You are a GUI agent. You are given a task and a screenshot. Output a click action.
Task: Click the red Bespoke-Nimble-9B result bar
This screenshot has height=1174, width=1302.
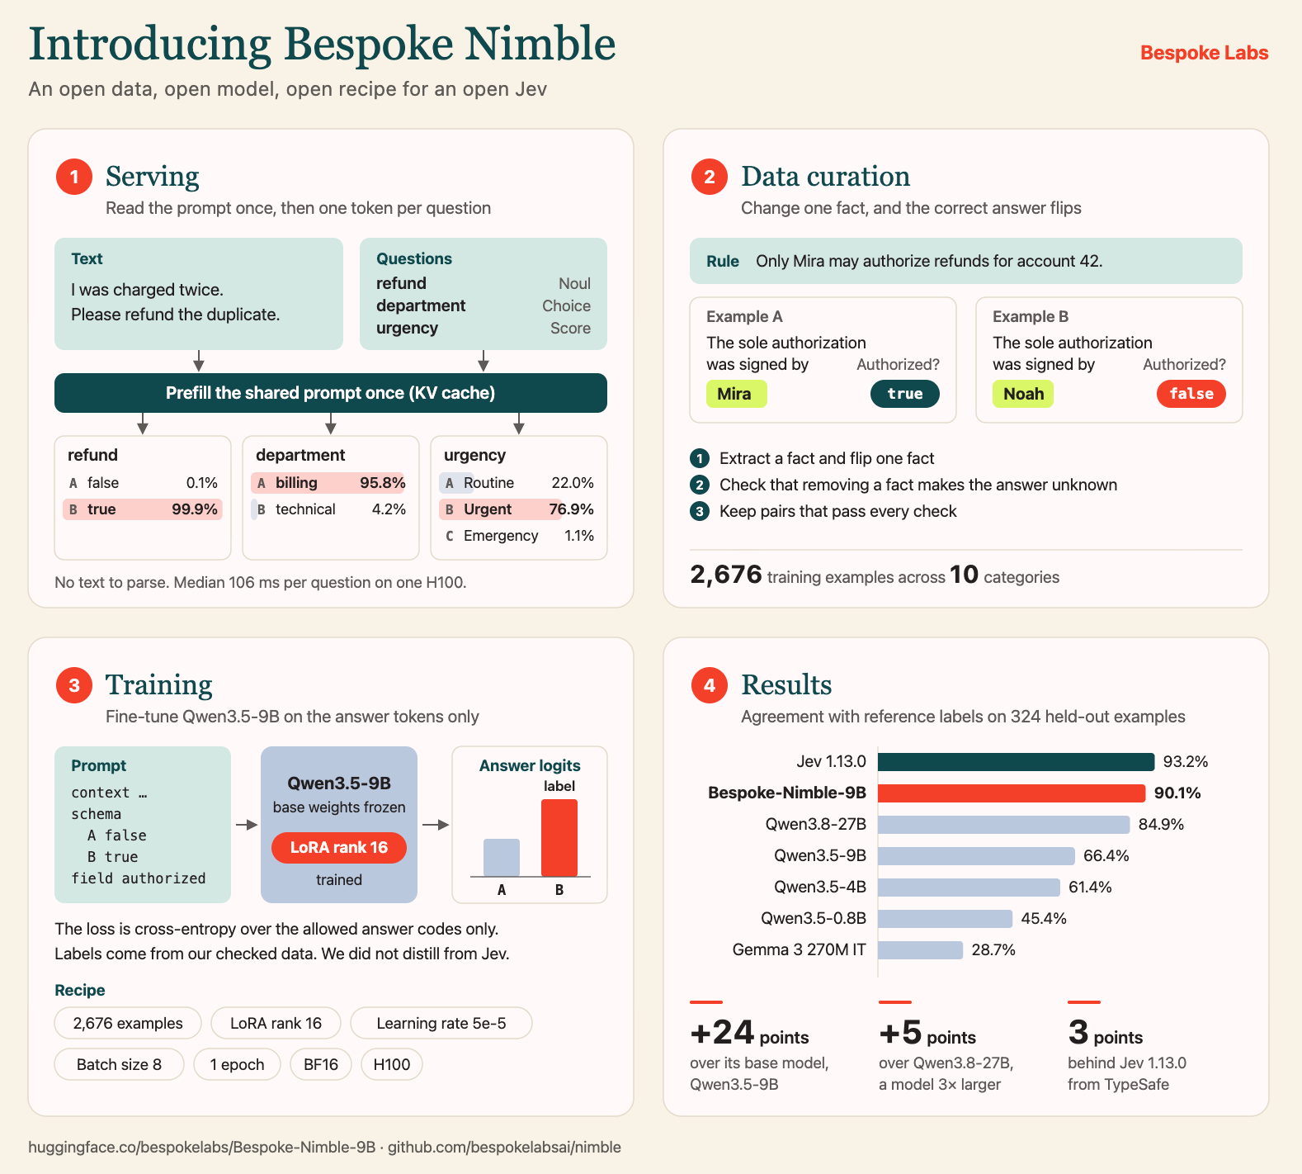[1012, 793]
